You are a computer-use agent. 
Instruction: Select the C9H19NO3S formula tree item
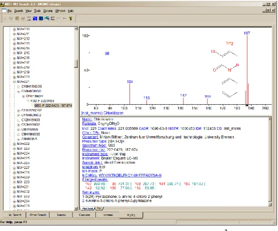point(30,134)
